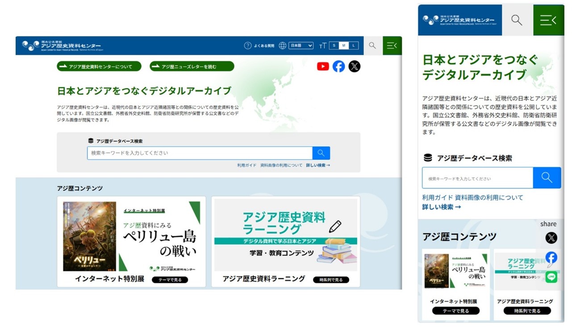
Task: Click the round Facebook icon beside YouTube
Action: [x=338, y=66]
